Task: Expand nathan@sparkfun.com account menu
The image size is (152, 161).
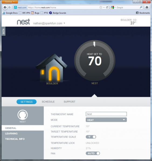Action: click(49, 23)
